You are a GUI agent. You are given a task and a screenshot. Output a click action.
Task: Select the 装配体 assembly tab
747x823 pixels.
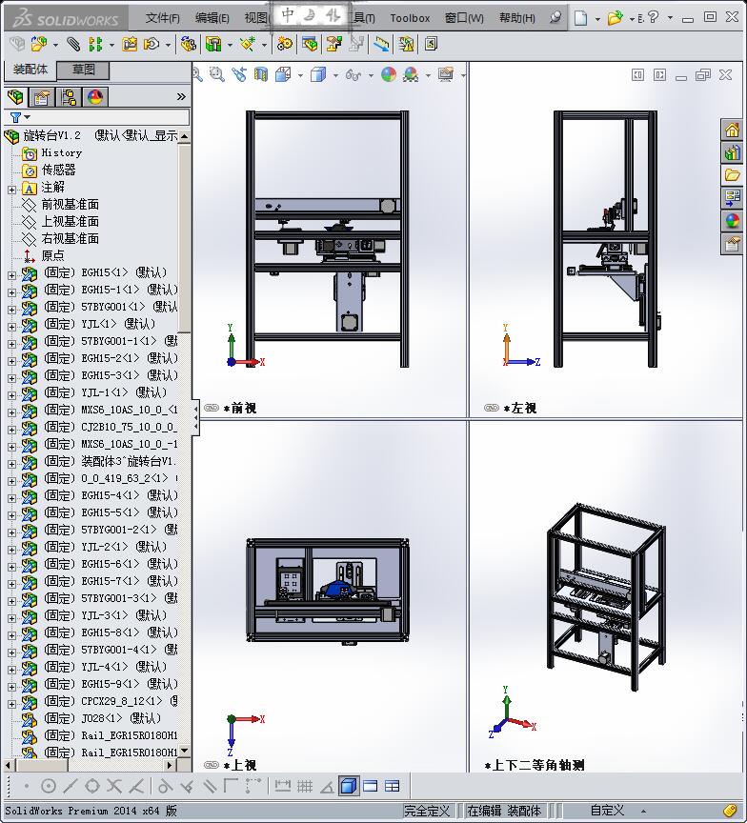30,70
